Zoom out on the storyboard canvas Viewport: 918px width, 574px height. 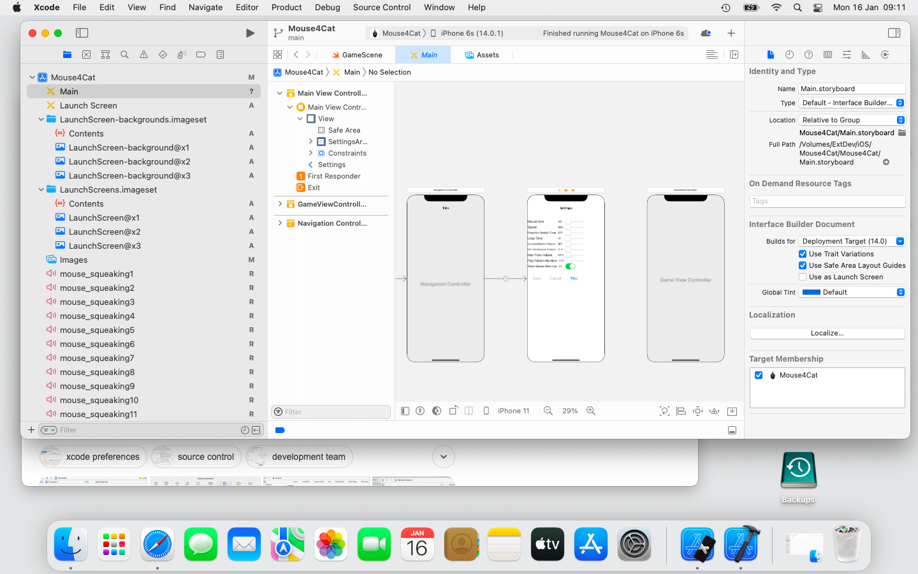(x=548, y=411)
